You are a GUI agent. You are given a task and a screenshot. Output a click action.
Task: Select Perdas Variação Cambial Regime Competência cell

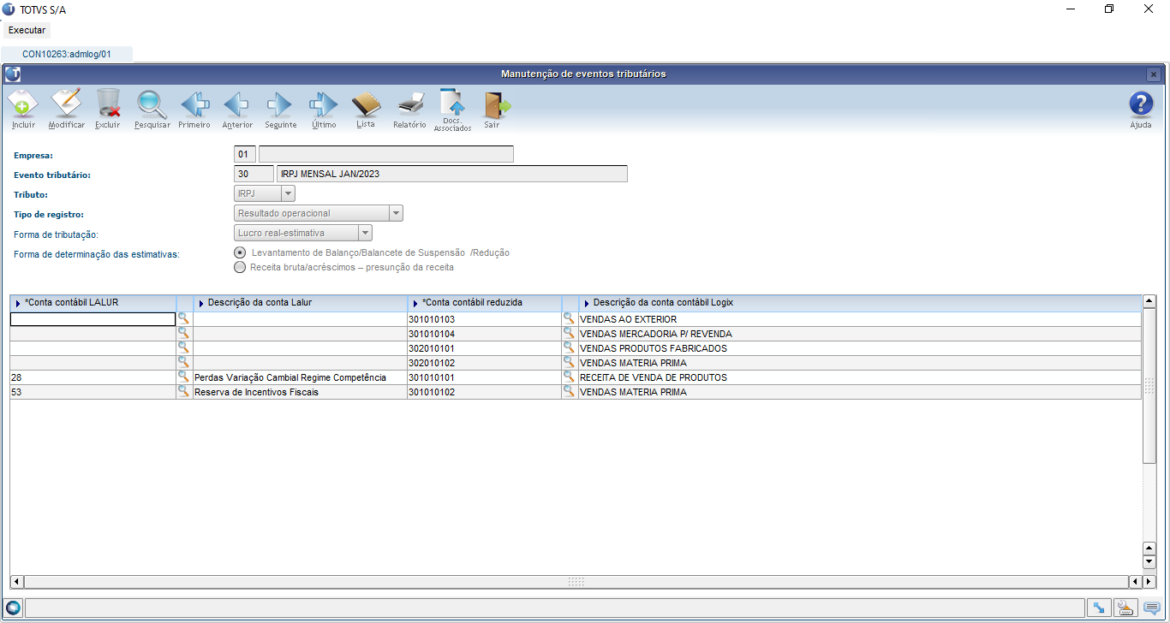point(301,377)
